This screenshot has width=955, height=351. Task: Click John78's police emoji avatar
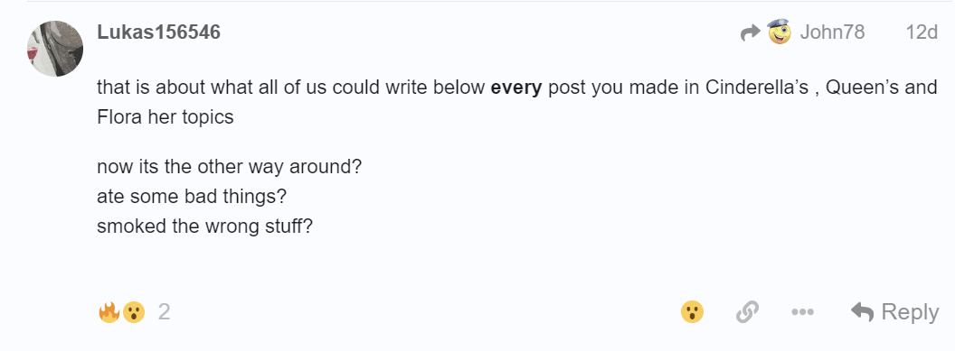[x=779, y=32]
